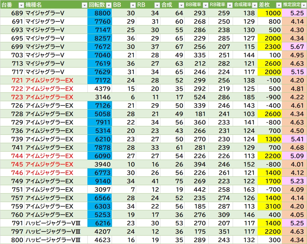Select 回転数 cell 4379 in row 722

(x=100, y=89)
